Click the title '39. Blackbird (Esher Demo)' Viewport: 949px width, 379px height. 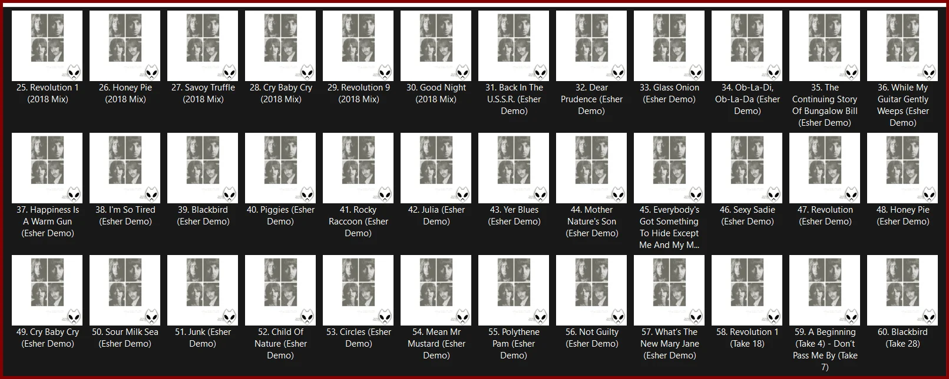click(x=203, y=216)
